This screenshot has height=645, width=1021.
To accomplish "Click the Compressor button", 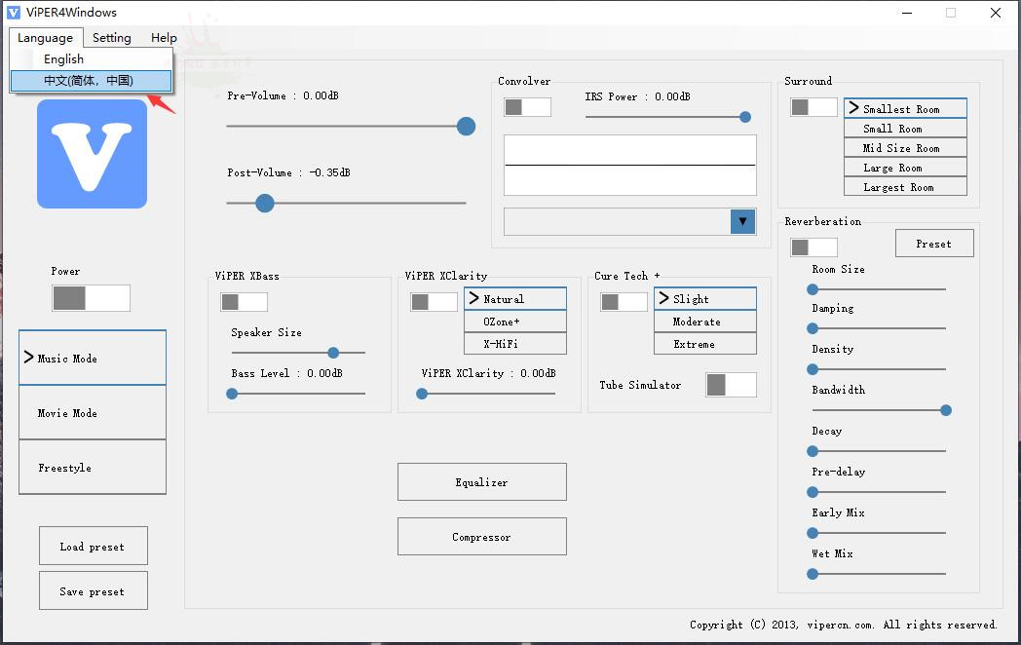I will click(x=481, y=537).
